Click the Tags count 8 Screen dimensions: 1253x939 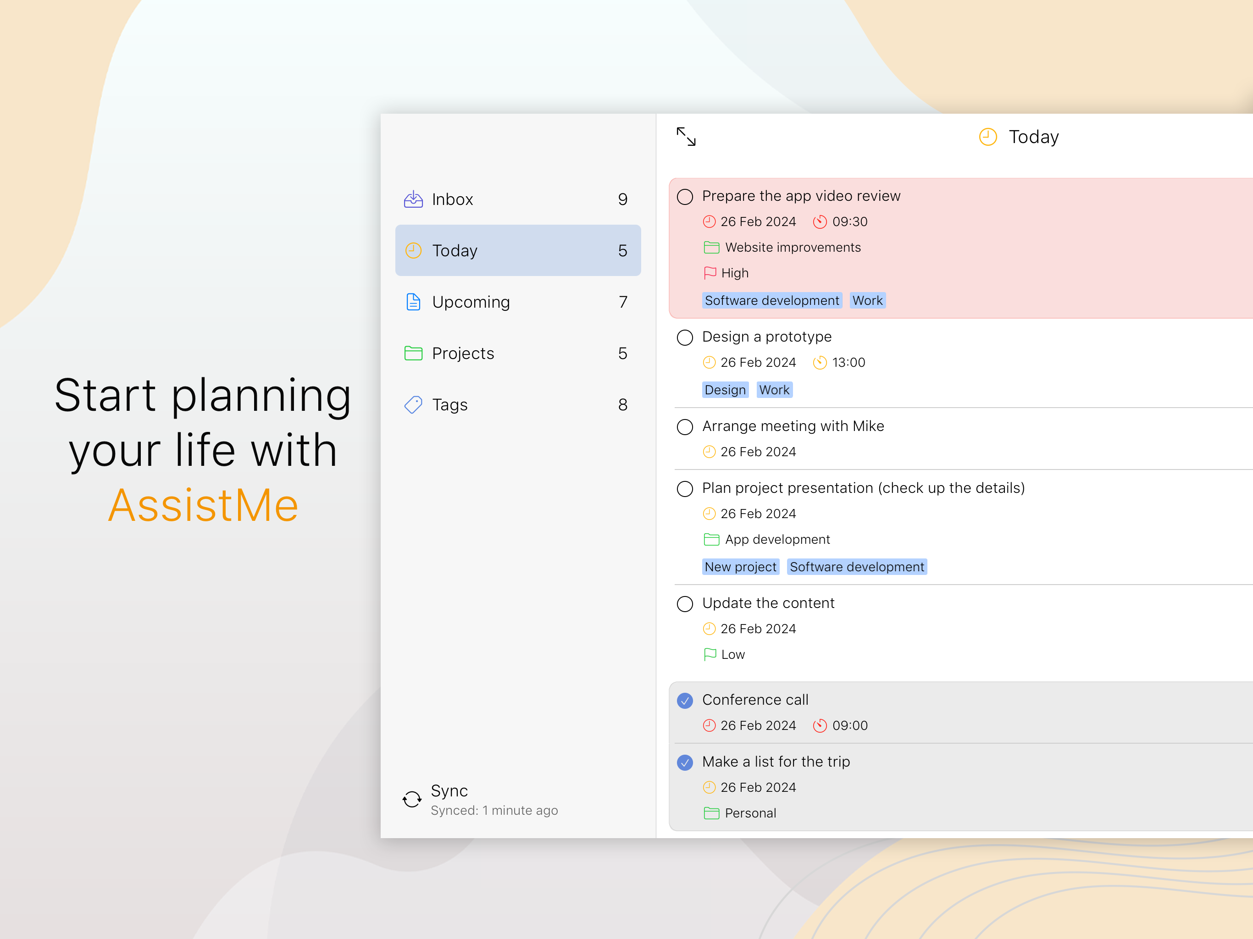click(x=622, y=404)
